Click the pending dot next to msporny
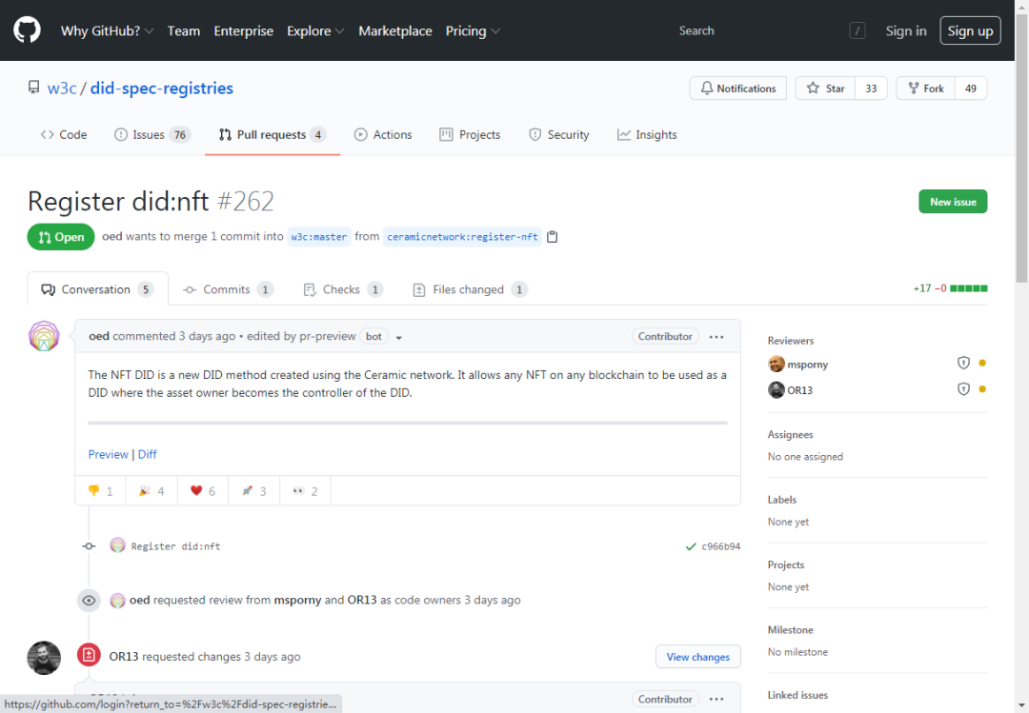Viewport: 1029px width, 713px height. tap(982, 363)
